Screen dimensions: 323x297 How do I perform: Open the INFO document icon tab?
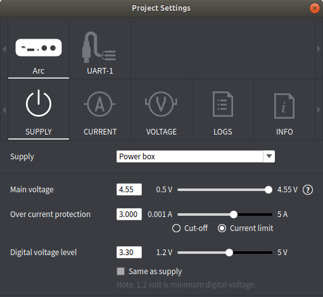click(284, 106)
